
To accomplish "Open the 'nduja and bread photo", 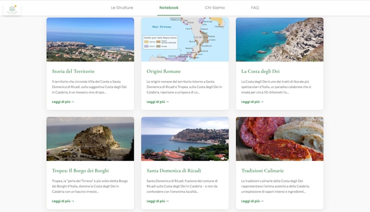I will (x=280, y=139).
